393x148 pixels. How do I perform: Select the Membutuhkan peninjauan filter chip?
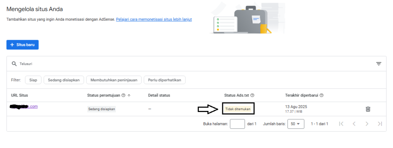[114, 80]
